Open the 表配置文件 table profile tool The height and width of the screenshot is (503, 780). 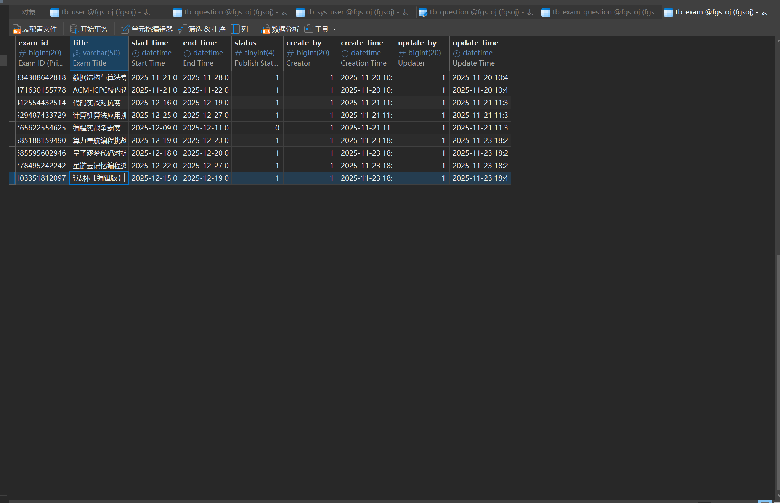35,29
